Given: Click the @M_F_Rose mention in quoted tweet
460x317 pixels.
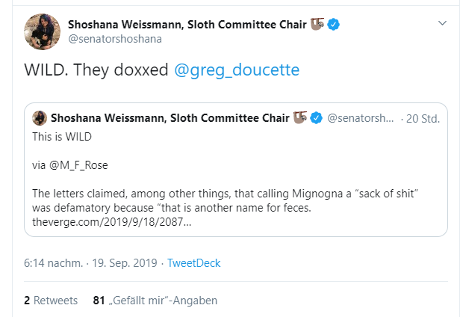Looking at the screenshot, I should click(x=78, y=165).
